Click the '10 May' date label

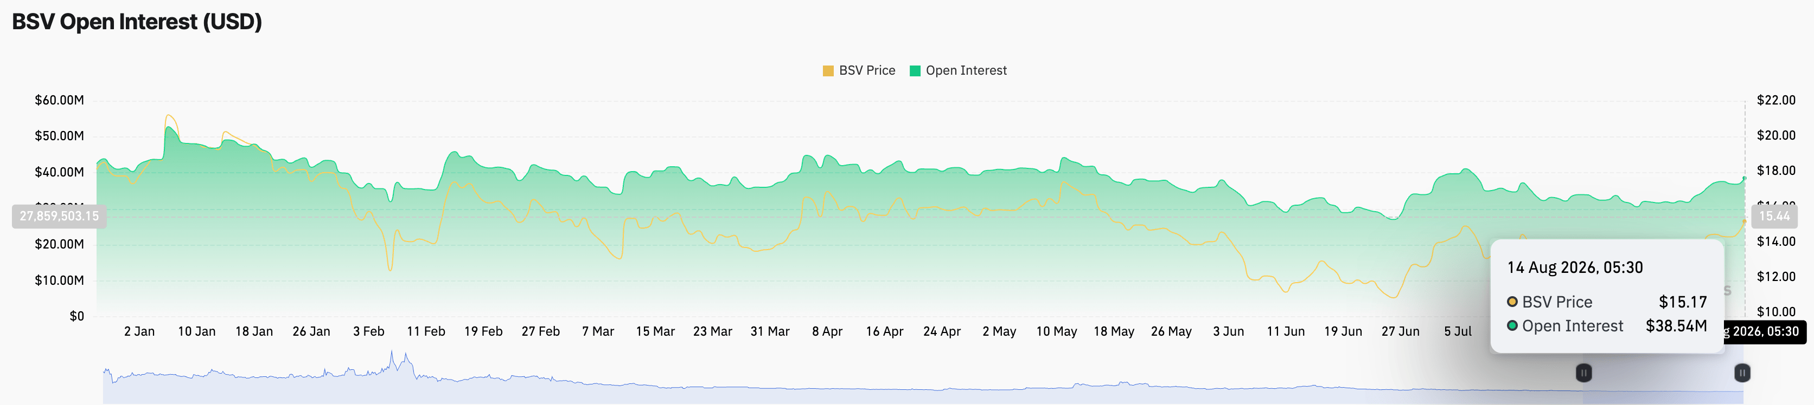pos(1056,331)
